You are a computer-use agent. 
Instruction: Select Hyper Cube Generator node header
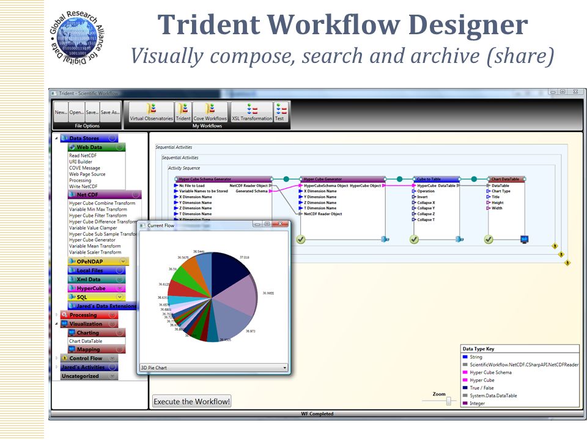pos(343,179)
